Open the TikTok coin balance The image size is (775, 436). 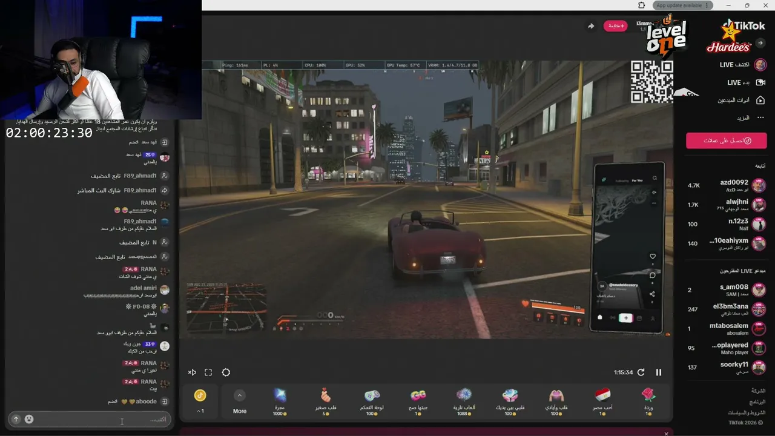(x=200, y=401)
